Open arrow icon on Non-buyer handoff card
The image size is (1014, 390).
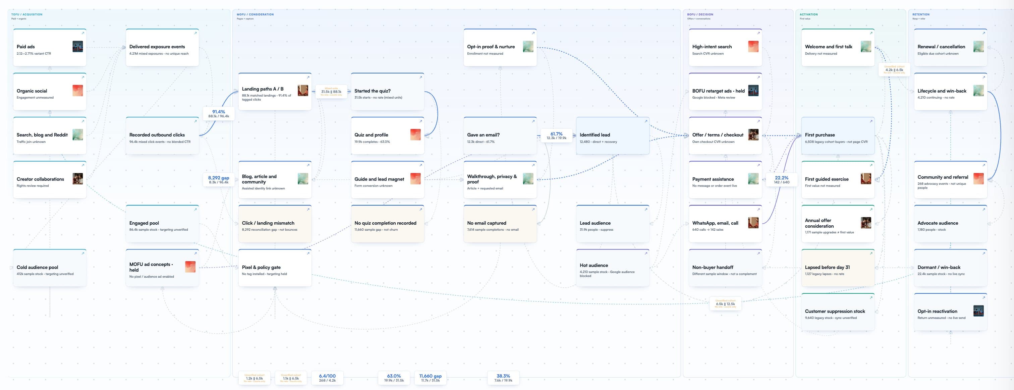[758, 254]
